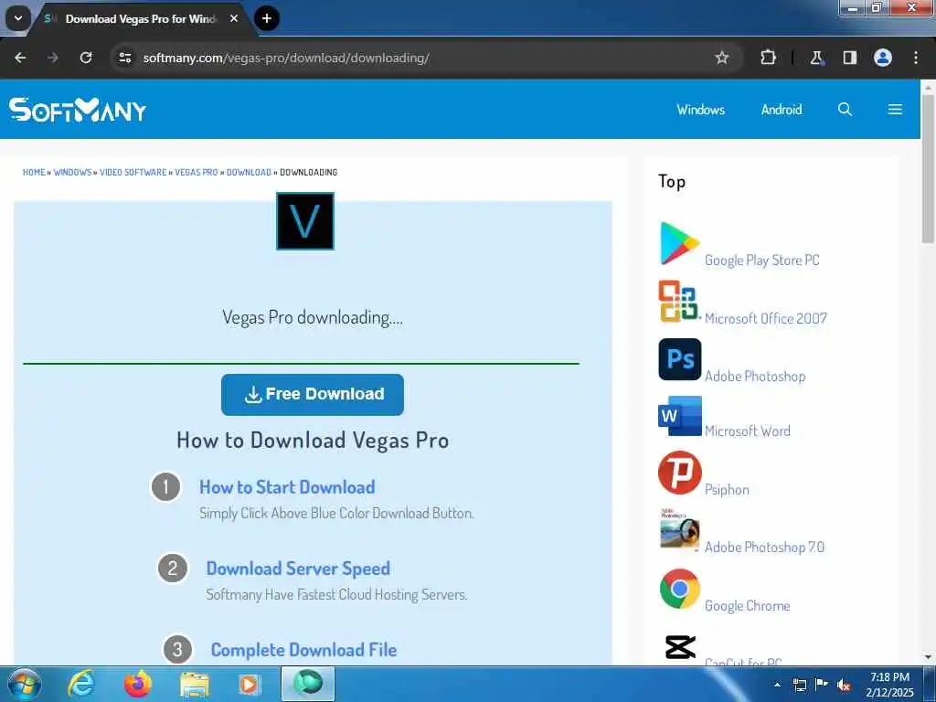Viewport: 936px width, 702px height.
Task: Go to WINDOWS breadcrumb
Action: [72, 172]
